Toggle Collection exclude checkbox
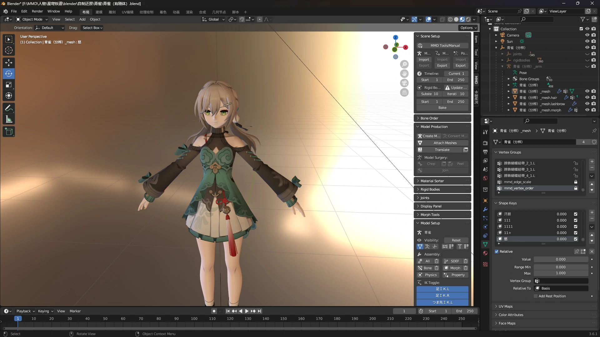Image resolution: width=600 pixels, height=337 pixels. [581, 29]
